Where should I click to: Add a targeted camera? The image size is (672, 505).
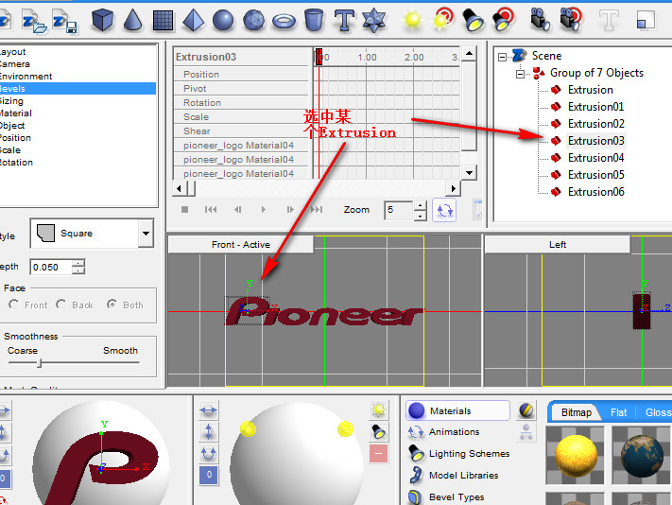(x=571, y=19)
